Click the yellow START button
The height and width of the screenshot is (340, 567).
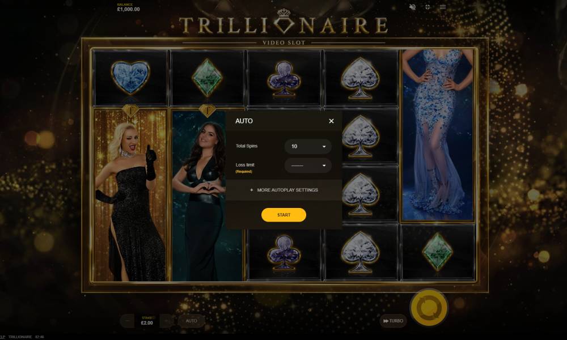pyautogui.click(x=284, y=215)
